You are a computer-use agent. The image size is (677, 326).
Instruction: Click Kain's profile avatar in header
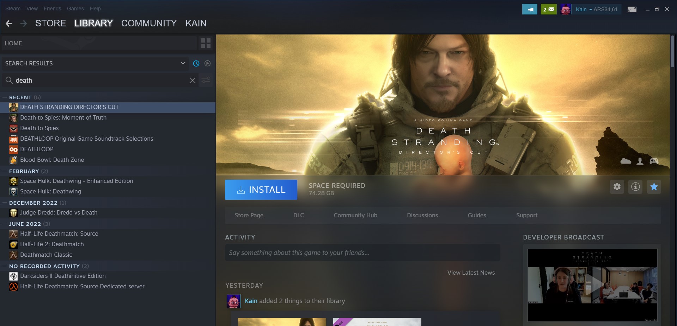[566, 9]
